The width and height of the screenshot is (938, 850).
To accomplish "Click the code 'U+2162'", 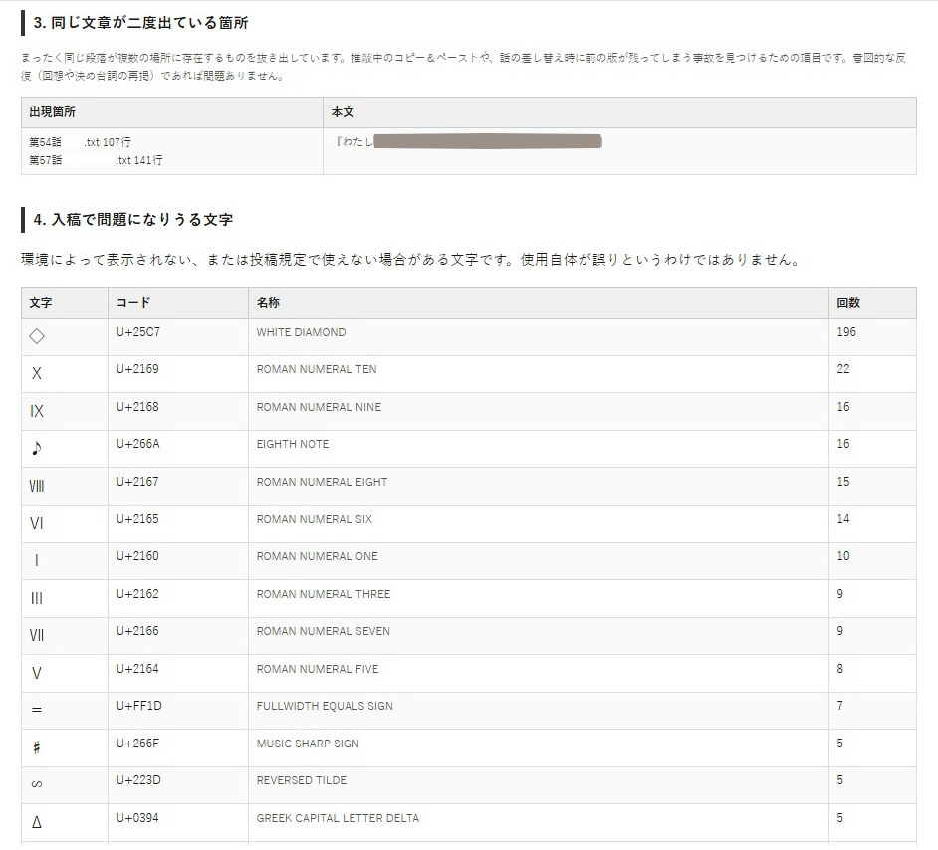I will click(137, 594).
